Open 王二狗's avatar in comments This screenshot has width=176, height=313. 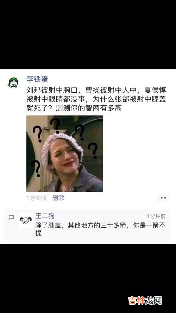click(x=26, y=221)
